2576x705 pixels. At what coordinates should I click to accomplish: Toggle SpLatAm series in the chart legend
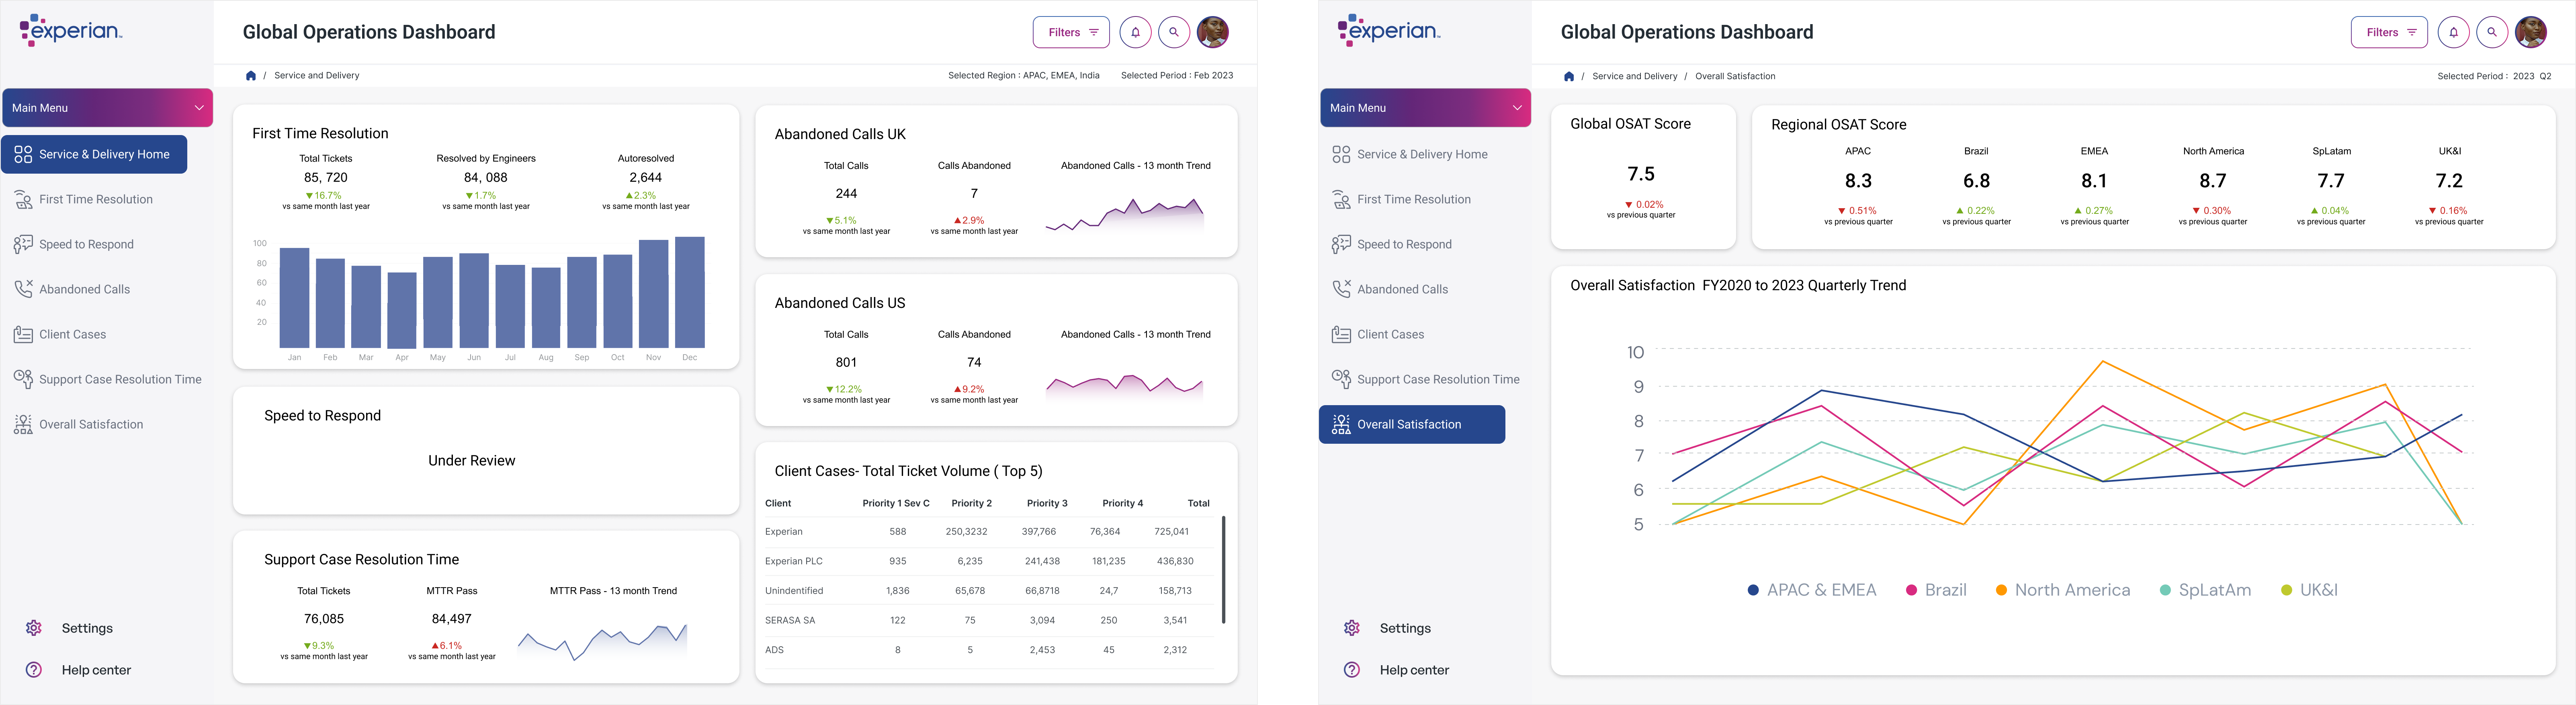pyautogui.click(x=2205, y=590)
